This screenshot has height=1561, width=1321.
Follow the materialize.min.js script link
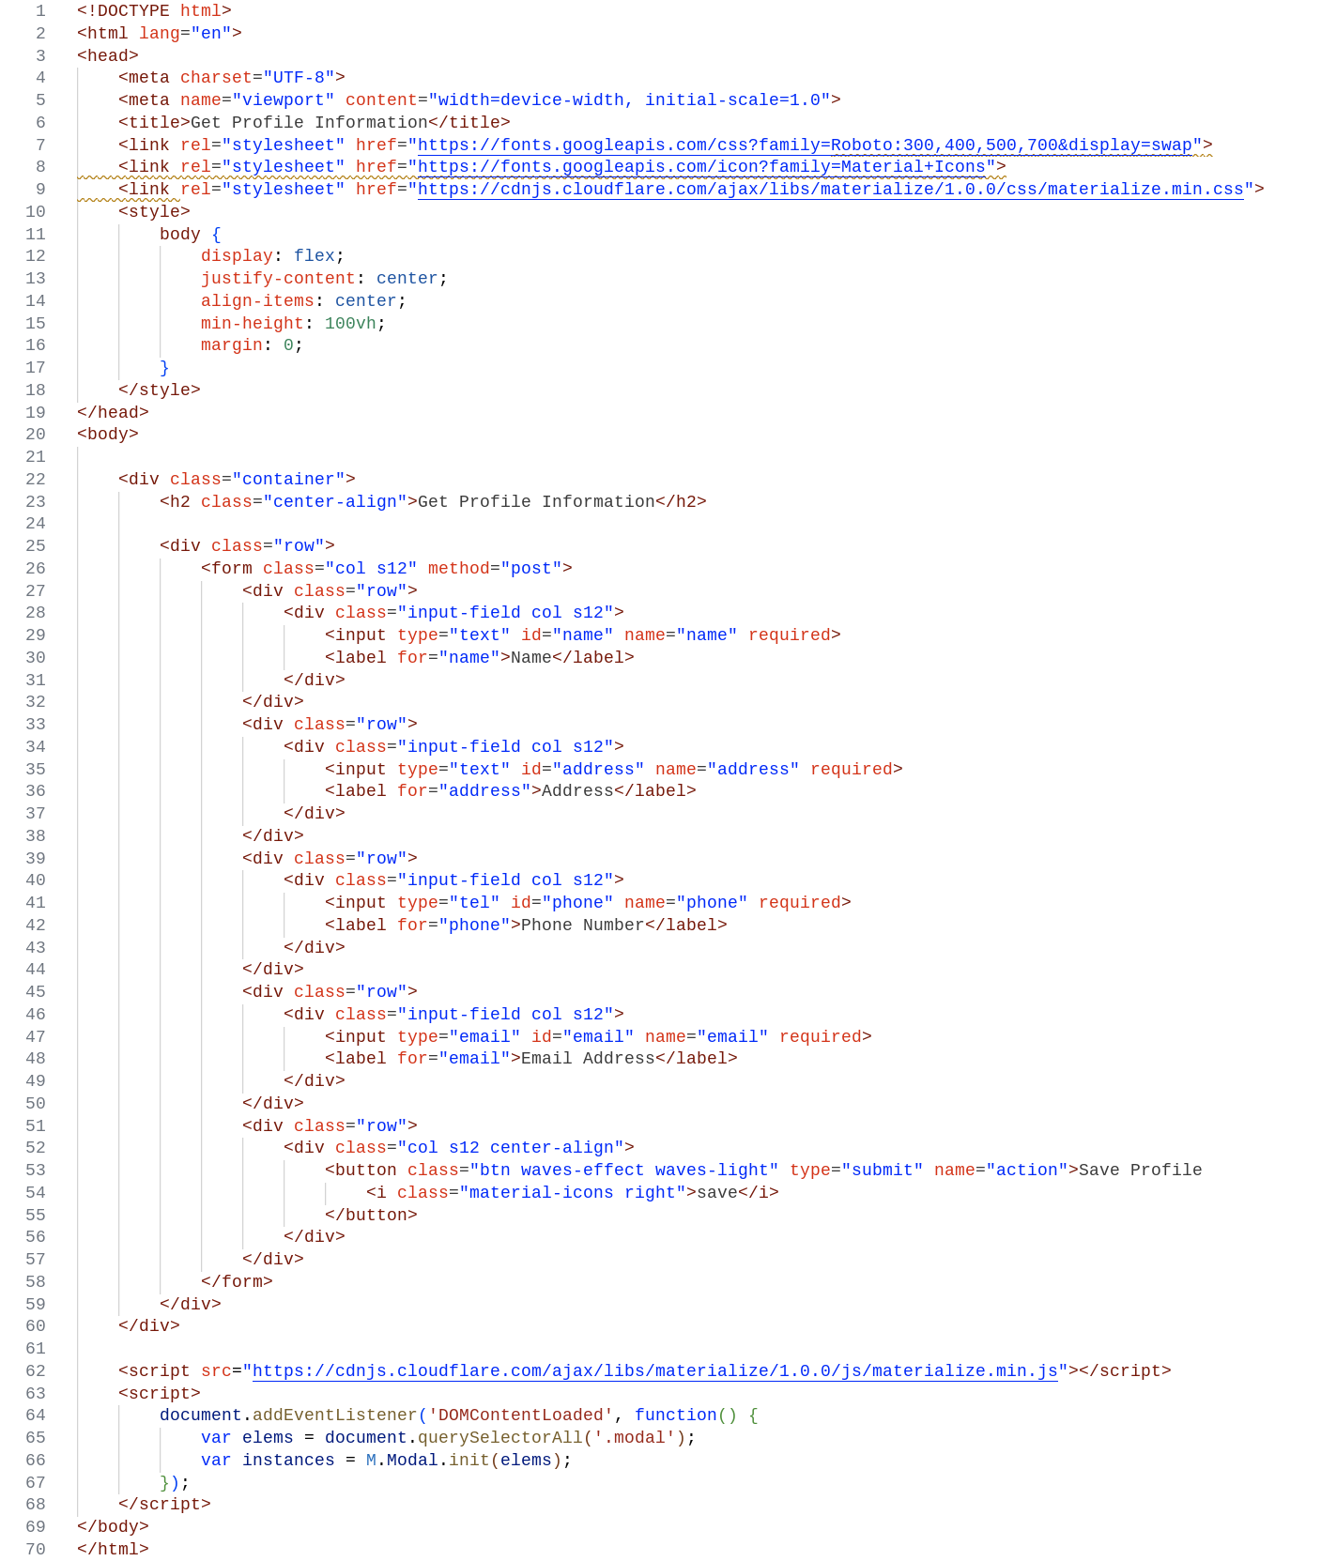point(654,1370)
